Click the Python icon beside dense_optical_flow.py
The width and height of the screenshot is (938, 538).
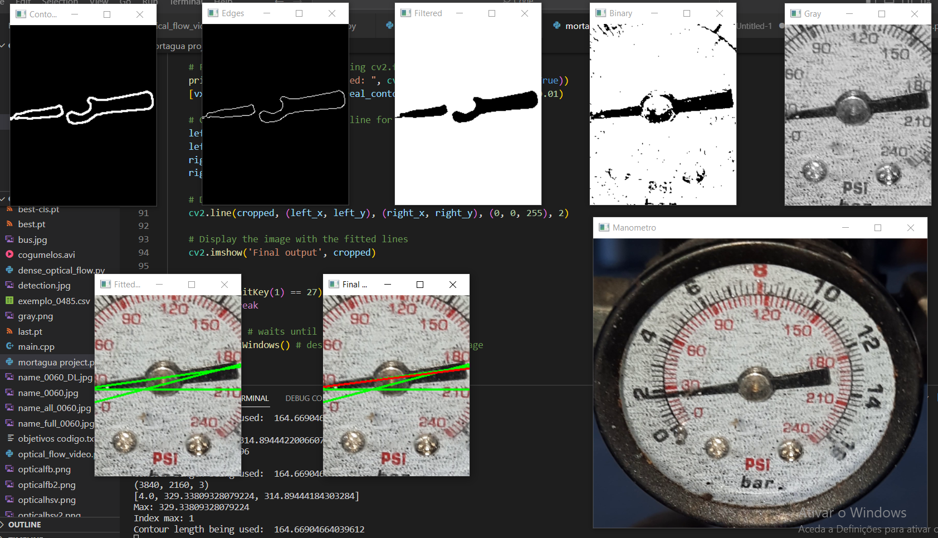9,270
